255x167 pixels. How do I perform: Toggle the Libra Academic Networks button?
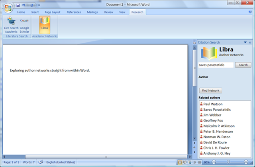(45, 25)
